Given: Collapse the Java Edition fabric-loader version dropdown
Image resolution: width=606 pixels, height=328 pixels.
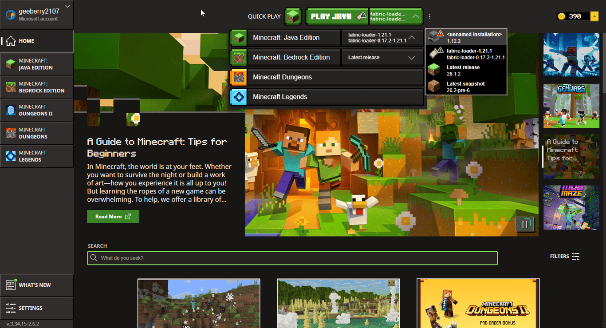Looking at the screenshot, I should pyautogui.click(x=382, y=38).
